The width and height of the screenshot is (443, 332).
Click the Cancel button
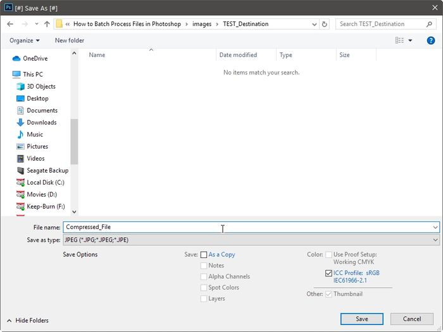[411, 319]
